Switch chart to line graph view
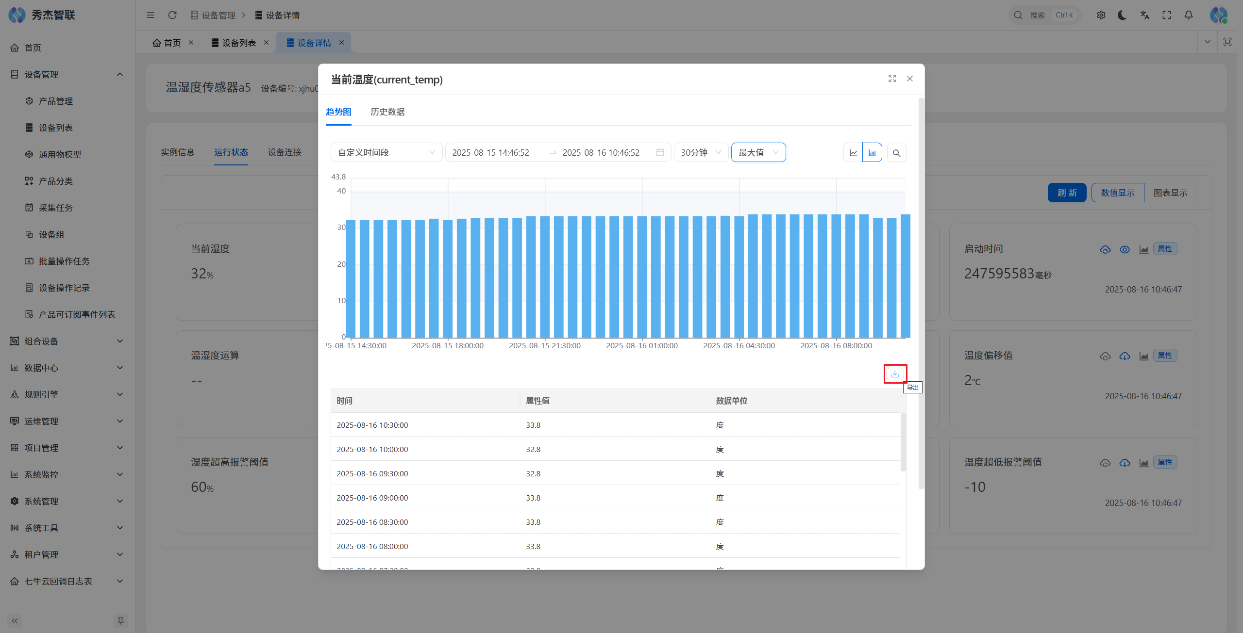 pyautogui.click(x=853, y=153)
